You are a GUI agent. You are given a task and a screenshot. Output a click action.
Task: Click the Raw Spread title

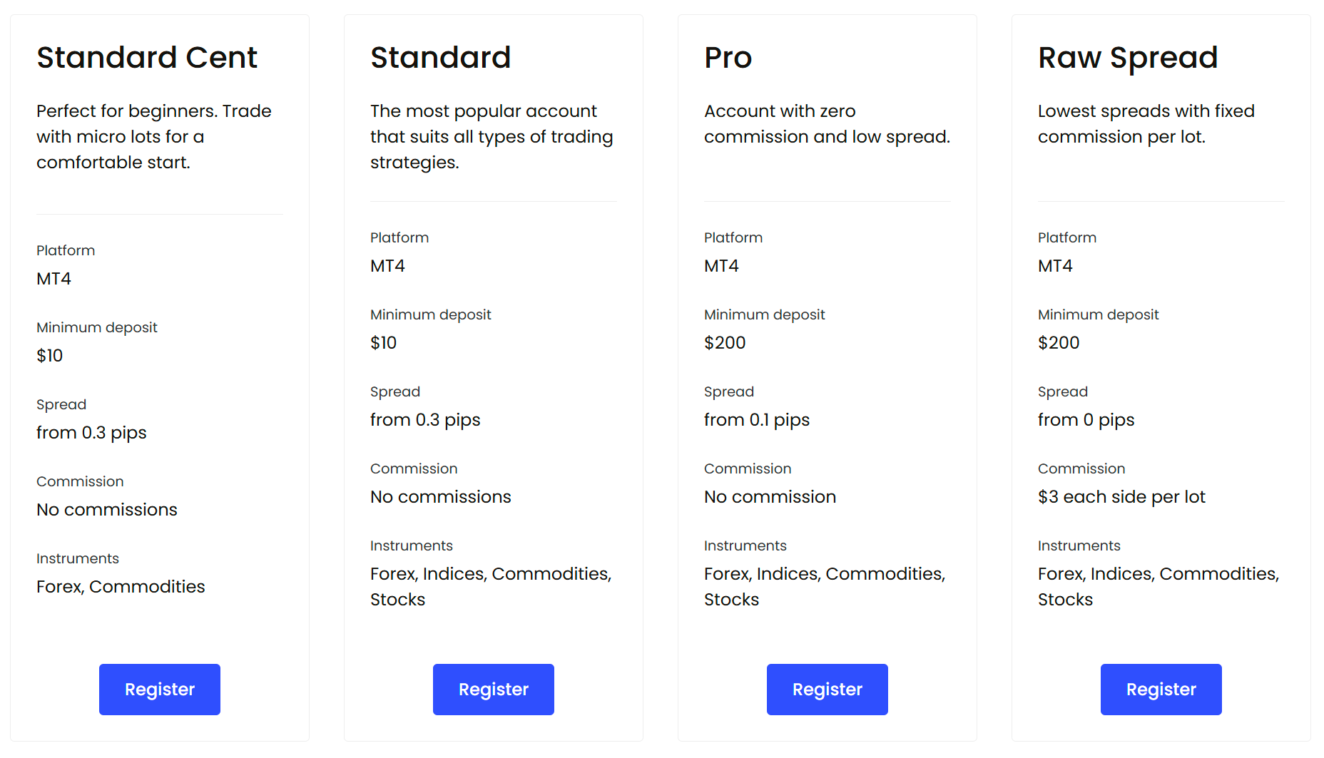(1128, 58)
